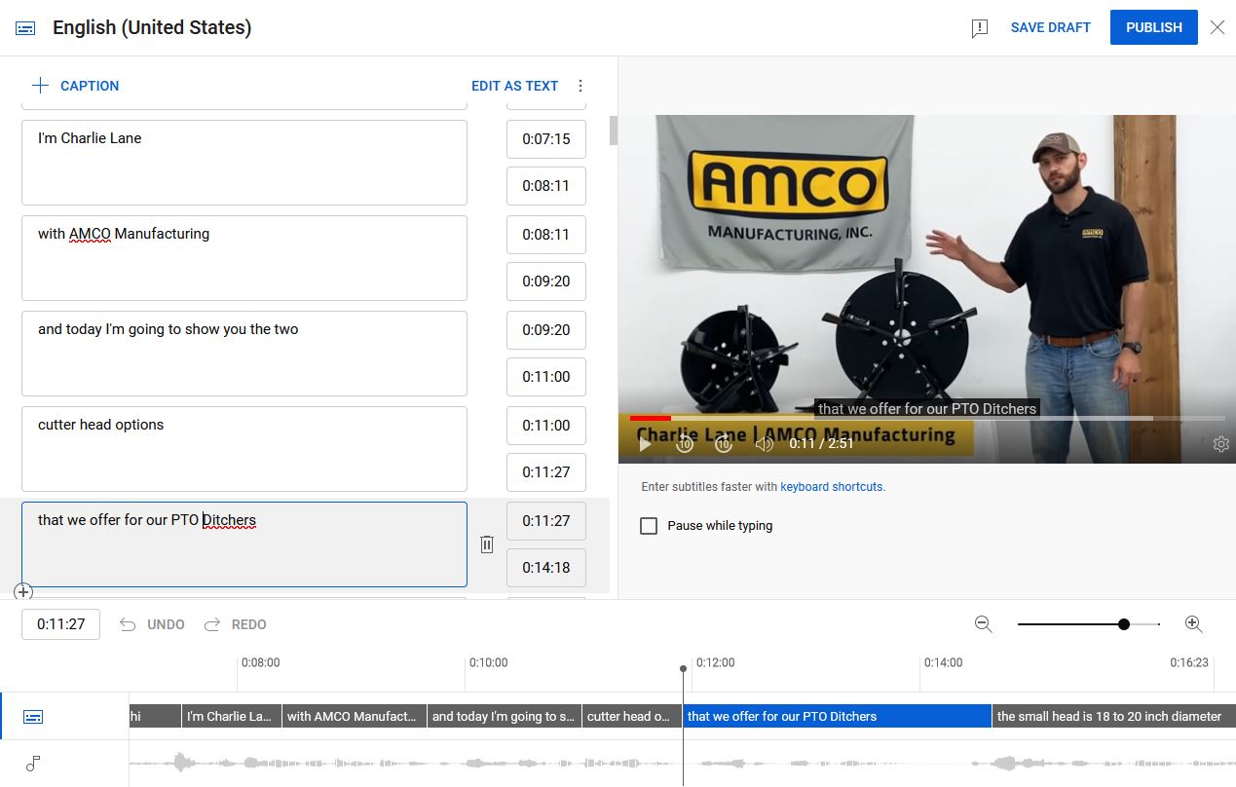Select "with AMCO Manufact..." timeline block
The height and width of the screenshot is (787, 1236).
pyautogui.click(x=355, y=716)
